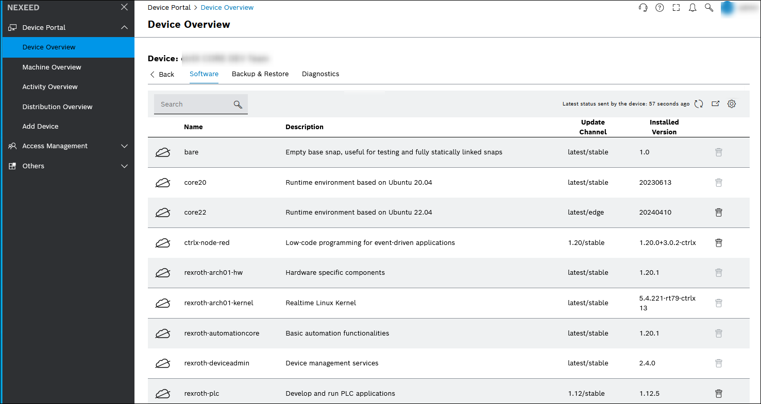Click the Back button above the tabs
This screenshot has width=761, height=404.
coord(162,74)
